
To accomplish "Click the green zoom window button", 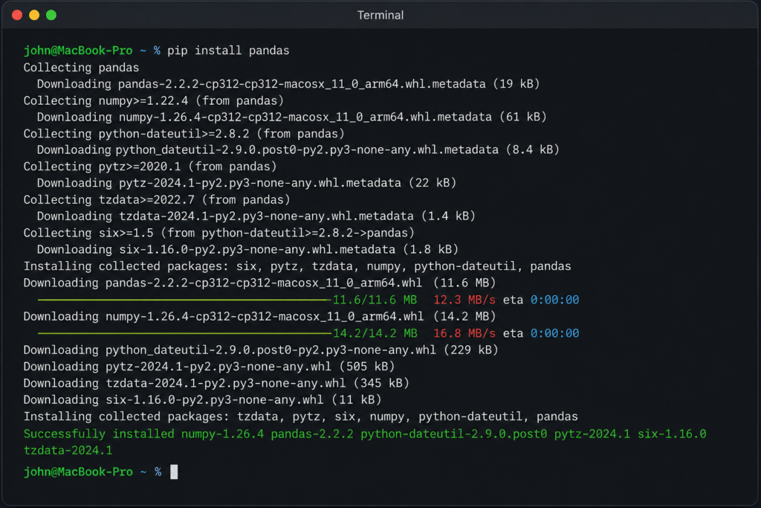I will [51, 15].
